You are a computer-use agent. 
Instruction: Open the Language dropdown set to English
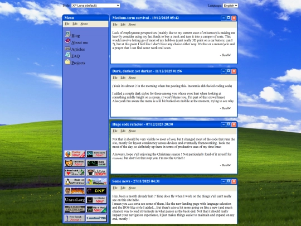pos(230,6)
